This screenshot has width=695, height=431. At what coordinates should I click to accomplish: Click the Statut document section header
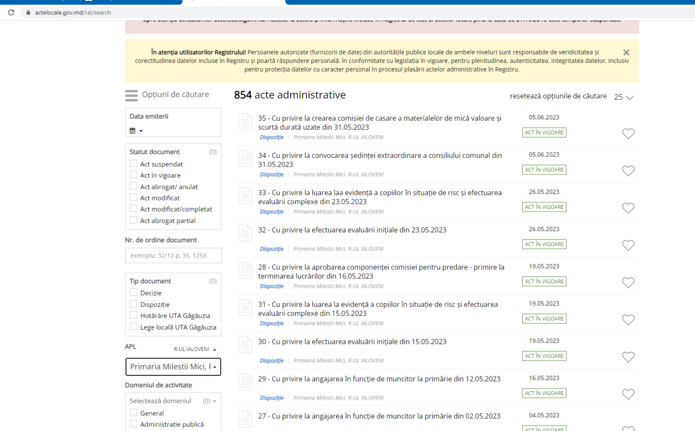(155, 152)
